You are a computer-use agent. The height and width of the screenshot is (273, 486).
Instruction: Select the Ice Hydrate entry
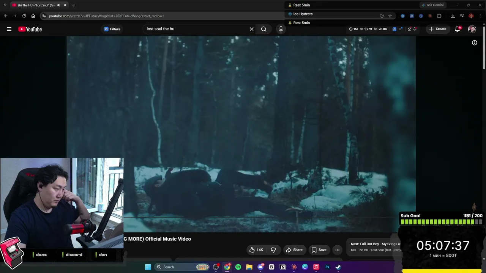[x=300, y=14]
